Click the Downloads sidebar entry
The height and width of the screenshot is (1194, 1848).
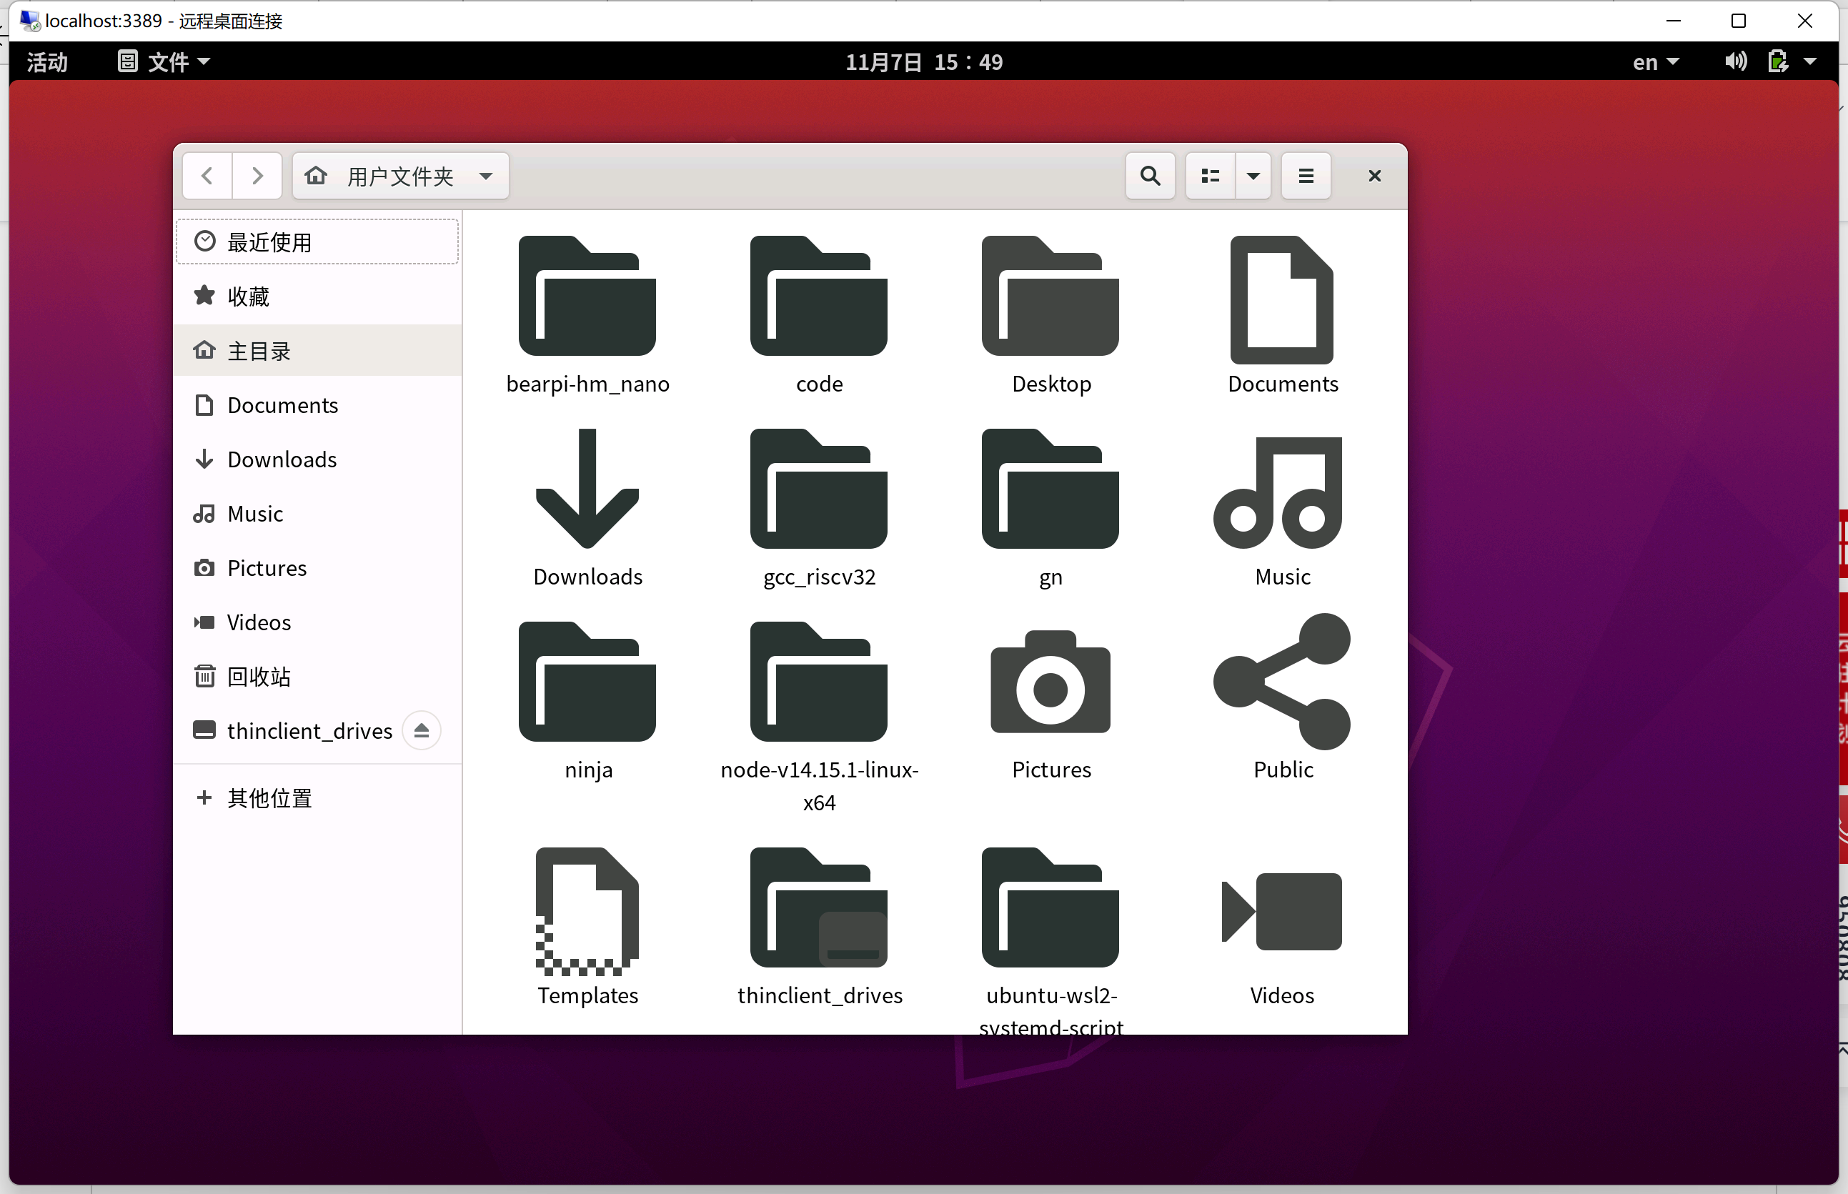(282, 459)
